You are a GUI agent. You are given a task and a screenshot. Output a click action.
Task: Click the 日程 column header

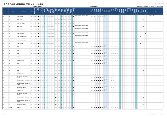(32, 11)
